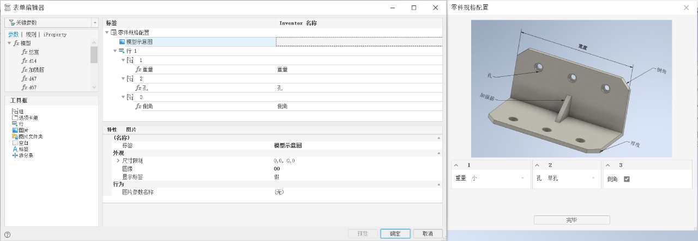Collapse the 行为 property section
The width and height of the screenshot is (698, 241).
(x=439, y=184)
